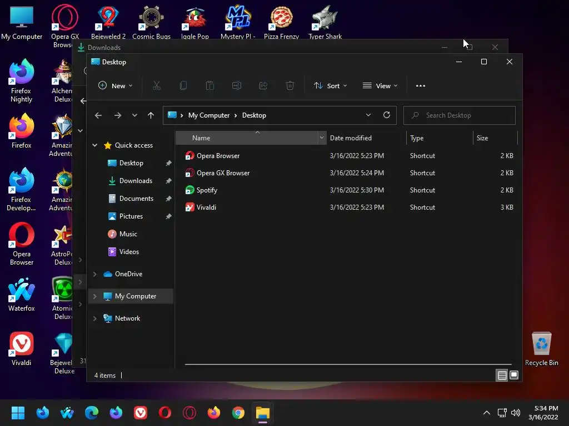
Task: Collapse the Quick access tree node
Action: click(x=94, y=145)
